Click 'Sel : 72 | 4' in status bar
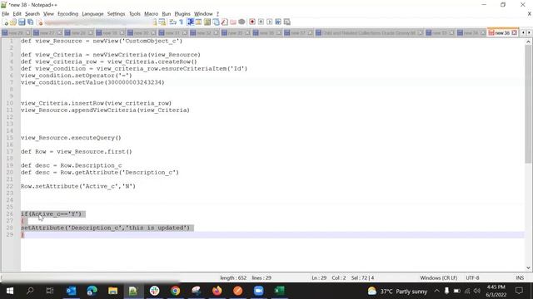 tap(362, 278)
